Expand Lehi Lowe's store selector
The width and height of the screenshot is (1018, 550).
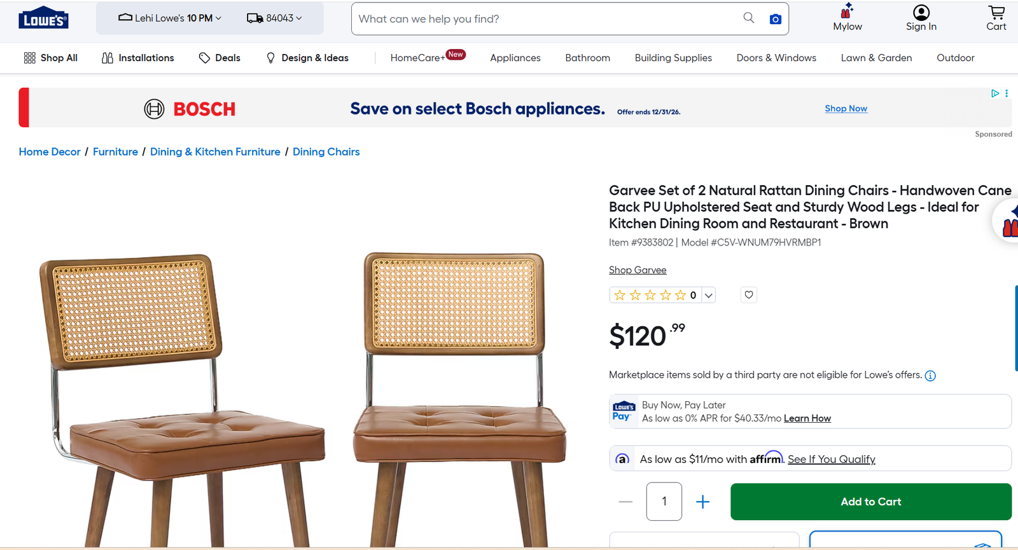(x=170, y=18)
